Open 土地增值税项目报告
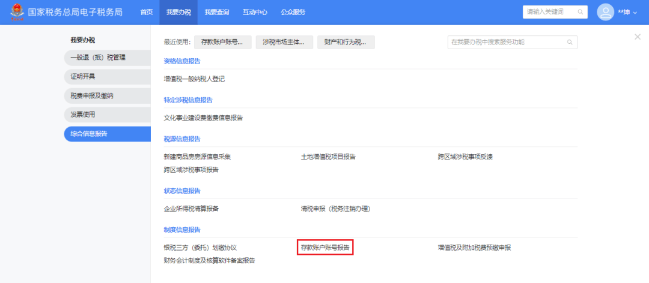Viewport: 649px width, 283px height. tap(328, 156)
